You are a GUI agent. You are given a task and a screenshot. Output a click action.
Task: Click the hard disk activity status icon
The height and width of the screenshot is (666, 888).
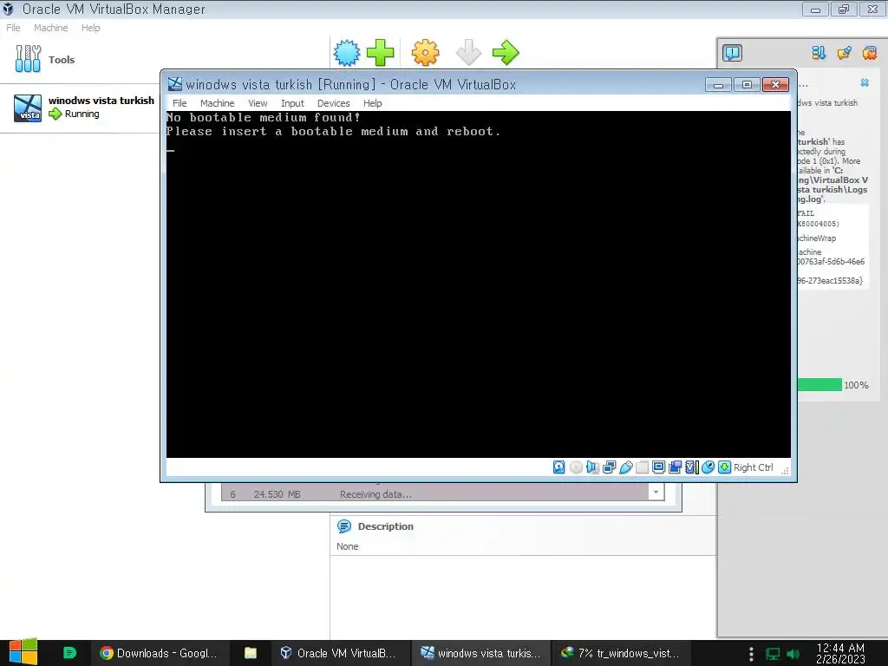click(559, 467)
